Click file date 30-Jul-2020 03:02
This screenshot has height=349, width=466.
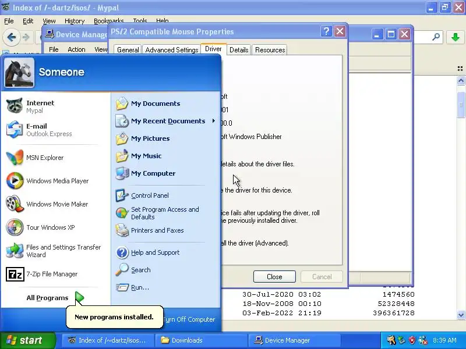[281, 294]
